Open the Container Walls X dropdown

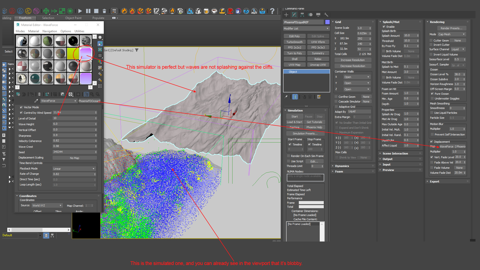click(357, 77)
